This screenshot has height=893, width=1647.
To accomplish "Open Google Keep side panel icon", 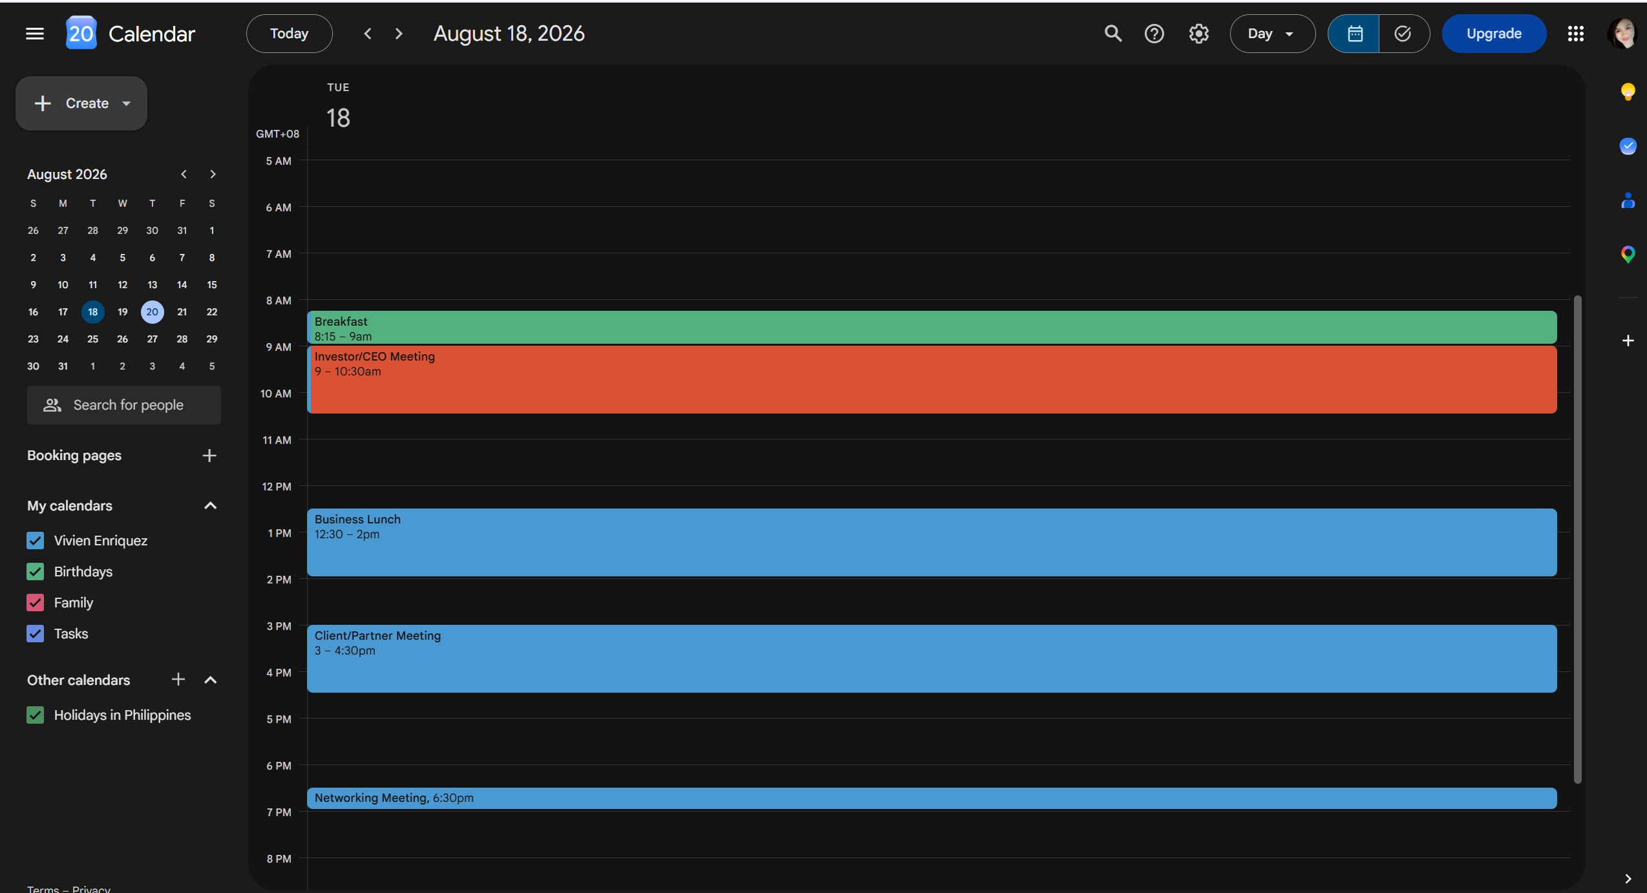I will tap(1628, 92).
